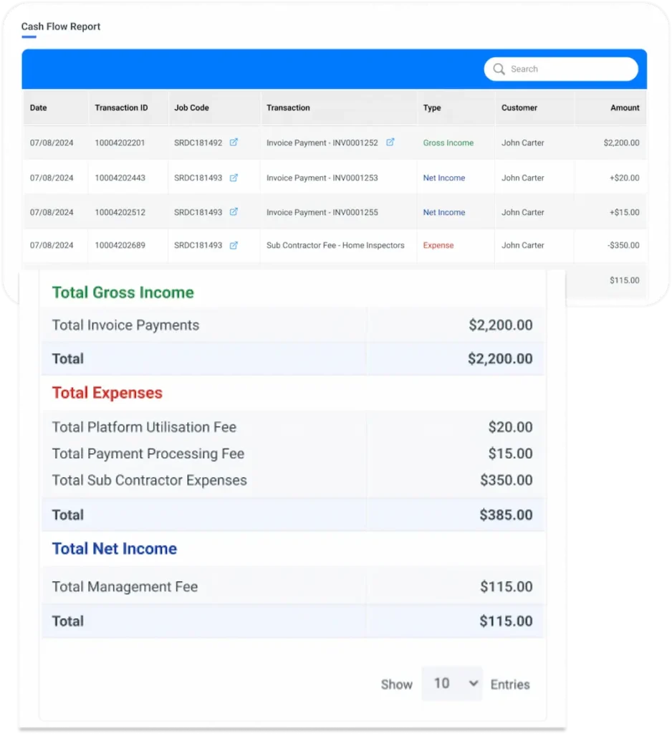Click the Gross Income type label
Image resolution: width=672 pixels, height=734 pixels.
pyautogui.click(x=448, y=143)
